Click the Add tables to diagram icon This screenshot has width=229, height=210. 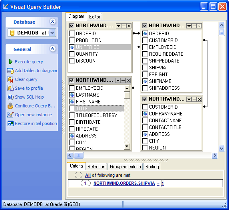tap(10, 71)
